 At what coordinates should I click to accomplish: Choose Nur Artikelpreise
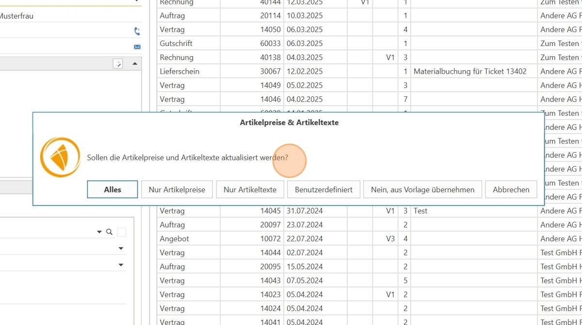pos(177,189)
